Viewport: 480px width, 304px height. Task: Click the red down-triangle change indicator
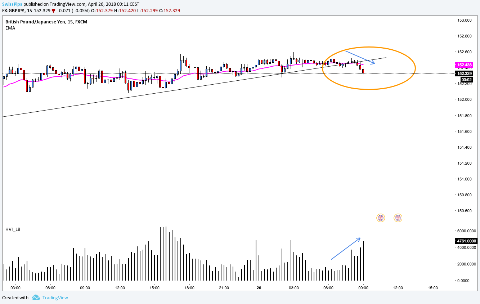tap(53, 11)
